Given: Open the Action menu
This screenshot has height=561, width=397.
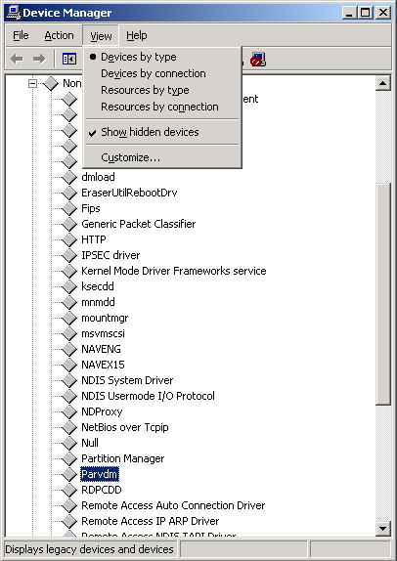Looking at the screenshot, I should (x=59, y=36).
